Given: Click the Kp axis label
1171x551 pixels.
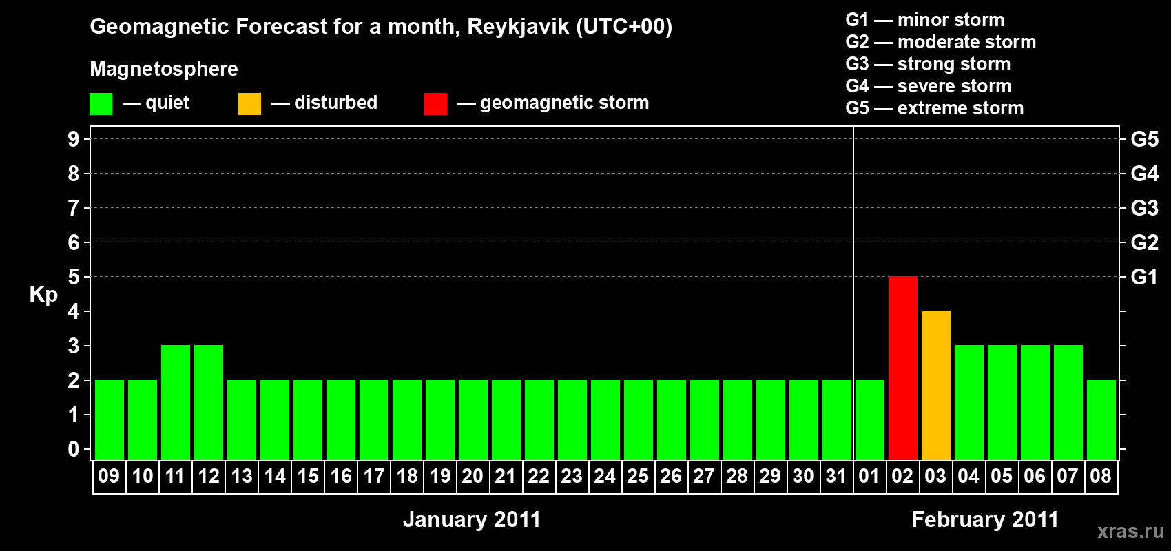Looking at the screenshot, I should pos(43,295).
